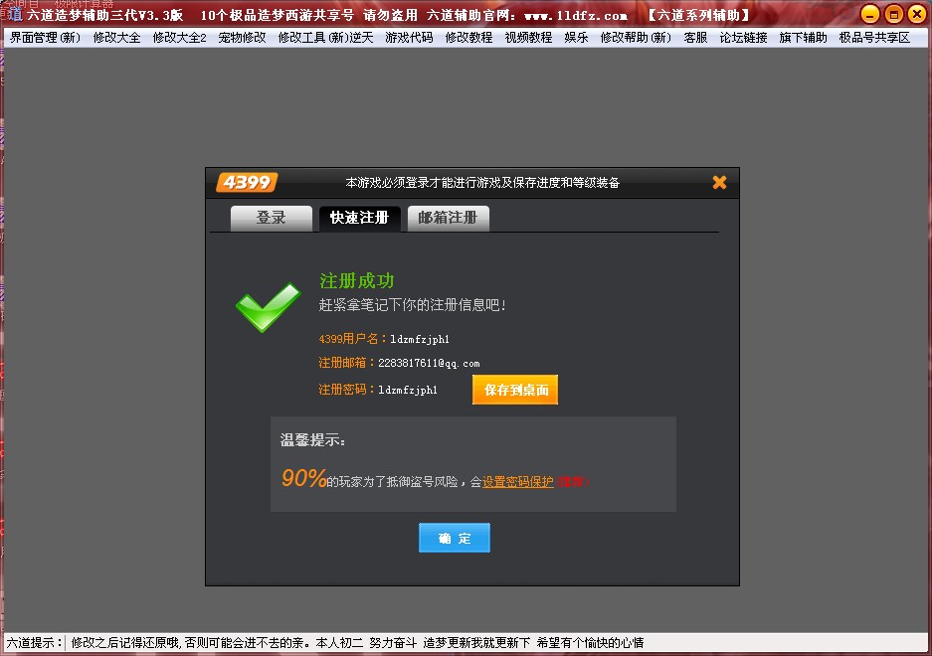Open the 游戏代码 menu

tap(409, 38)
